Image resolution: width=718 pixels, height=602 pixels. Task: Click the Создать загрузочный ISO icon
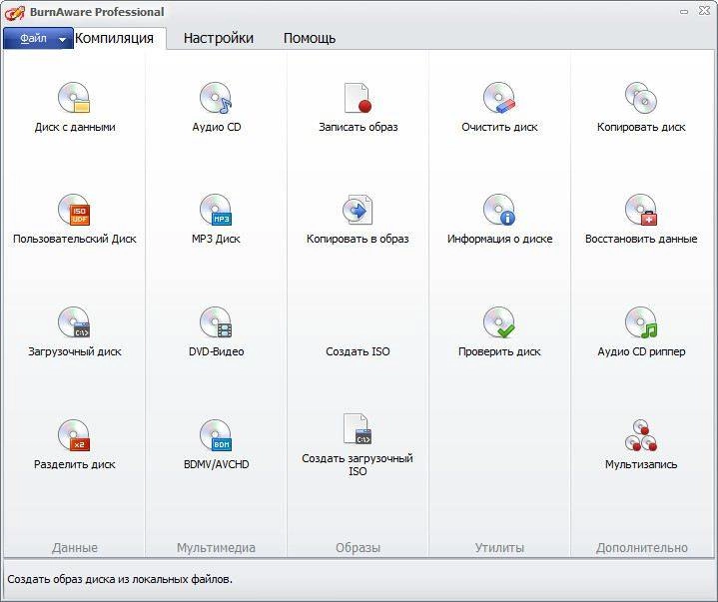358,429
